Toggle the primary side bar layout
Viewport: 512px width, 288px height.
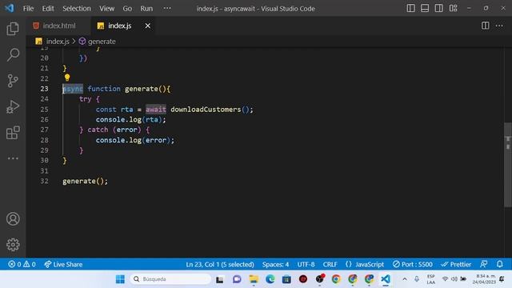coord(410,8)
